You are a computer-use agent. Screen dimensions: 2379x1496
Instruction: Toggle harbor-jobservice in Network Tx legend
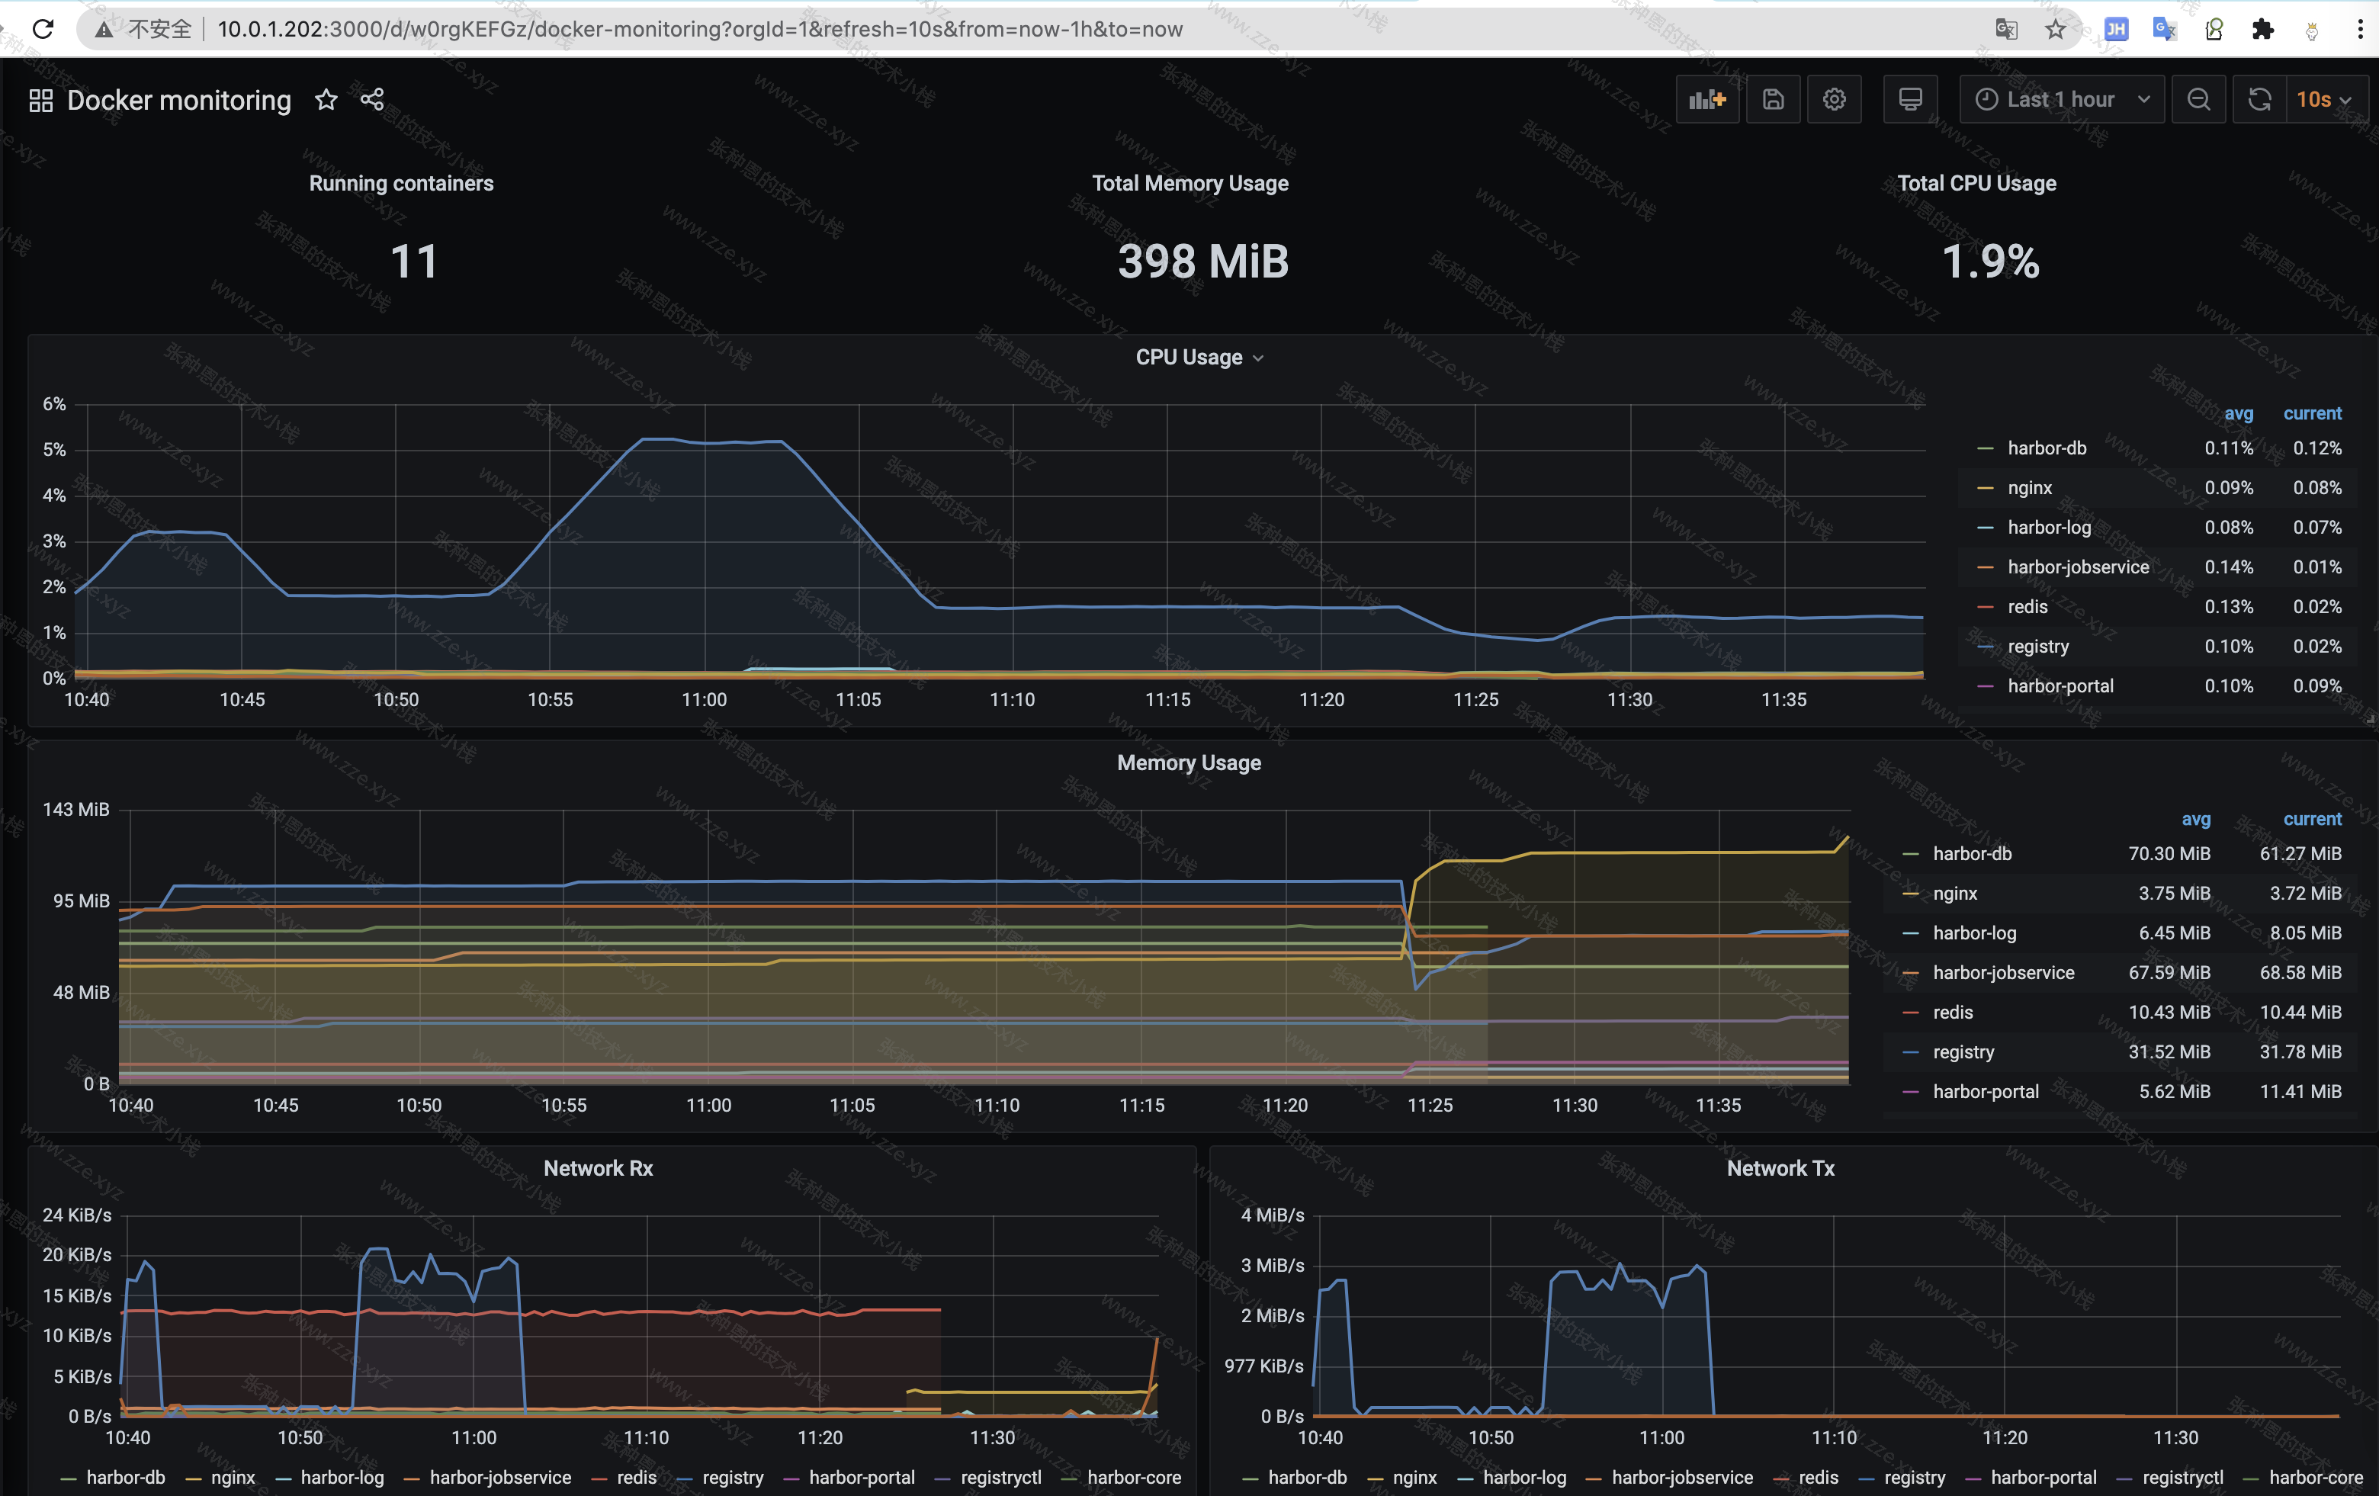(1681, 1477)
